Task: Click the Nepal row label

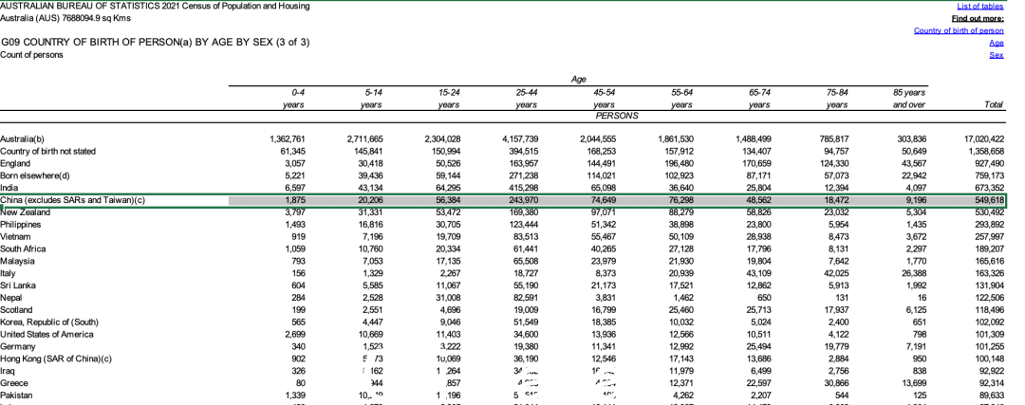Action: tap(11, 298)
